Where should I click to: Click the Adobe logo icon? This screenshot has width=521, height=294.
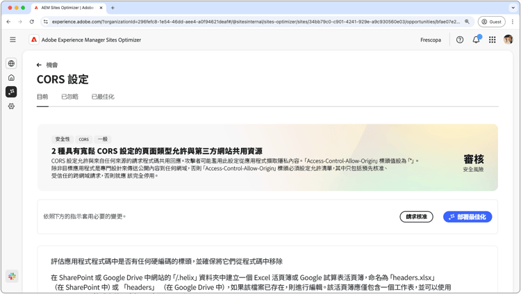(34, 40)
